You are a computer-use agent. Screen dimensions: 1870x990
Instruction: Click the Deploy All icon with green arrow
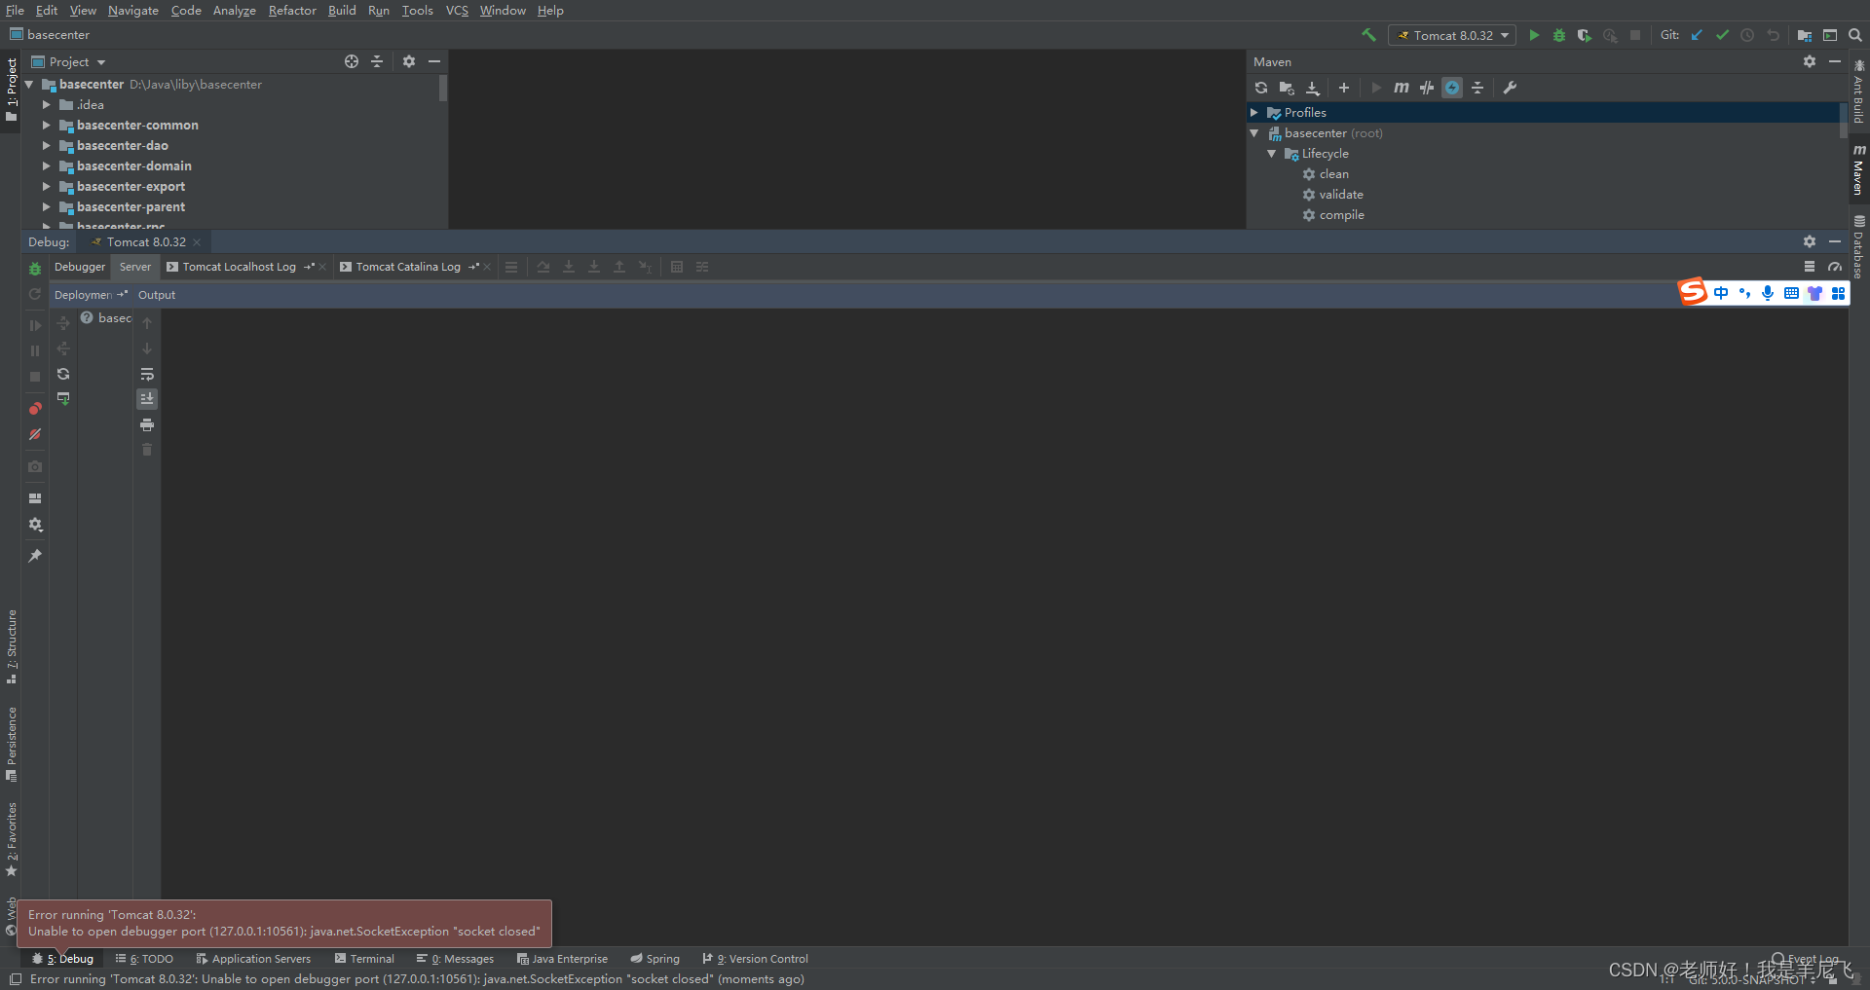(63, 398)
